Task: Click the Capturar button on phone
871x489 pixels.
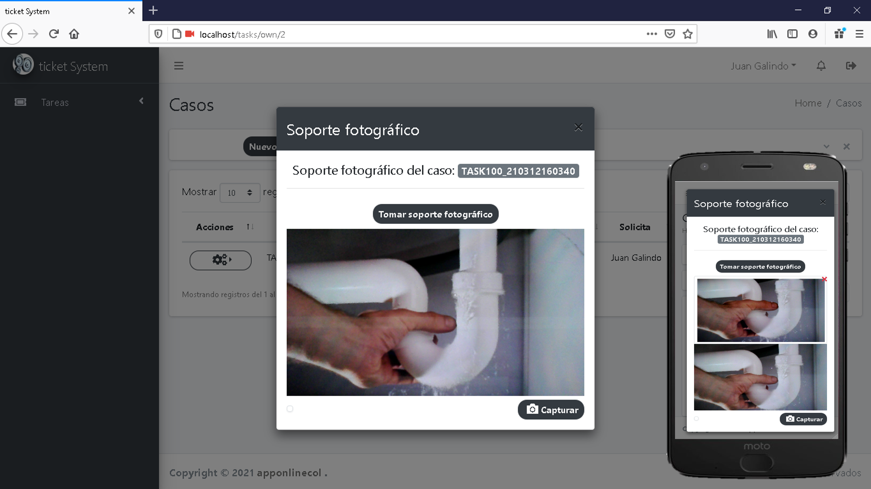Action: pos(803,419)
